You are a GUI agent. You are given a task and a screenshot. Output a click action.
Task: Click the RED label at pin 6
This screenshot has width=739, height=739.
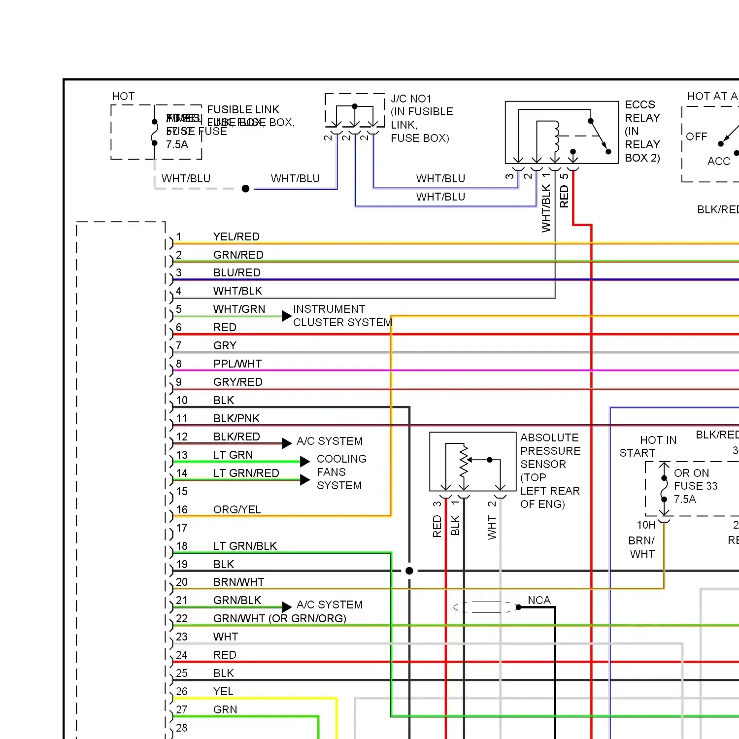pyautogui.click(x=225, y=327)
